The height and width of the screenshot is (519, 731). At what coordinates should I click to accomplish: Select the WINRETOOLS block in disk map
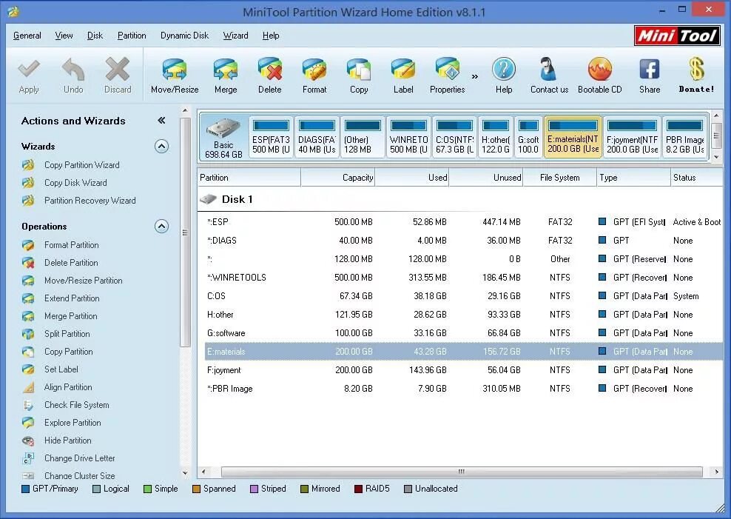click(409, 137)
